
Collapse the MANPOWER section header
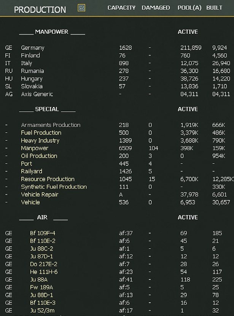pyautogui.click(x=52, y=32)
